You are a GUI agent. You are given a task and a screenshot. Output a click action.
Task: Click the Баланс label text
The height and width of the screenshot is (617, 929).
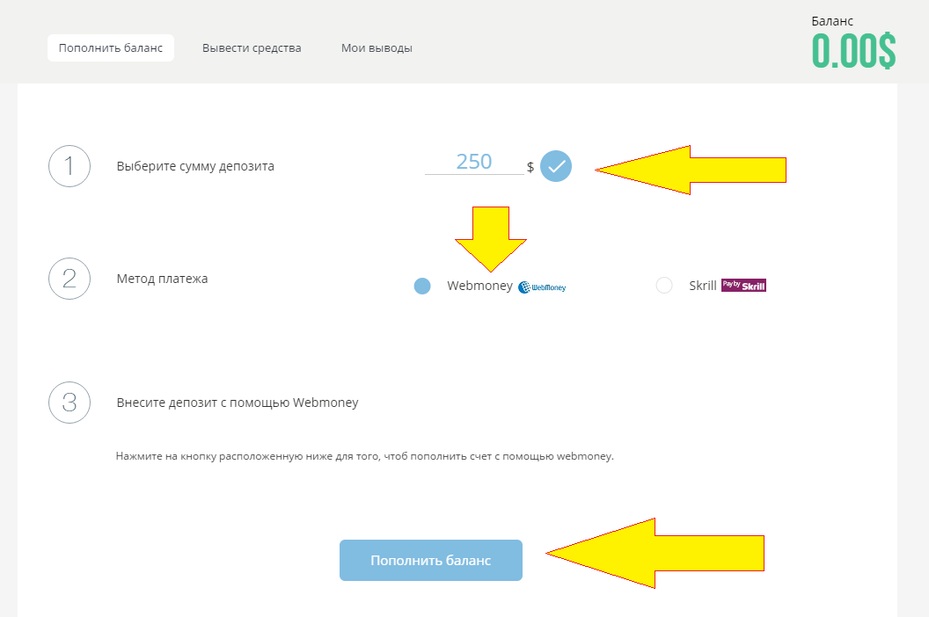pos(832,21)
